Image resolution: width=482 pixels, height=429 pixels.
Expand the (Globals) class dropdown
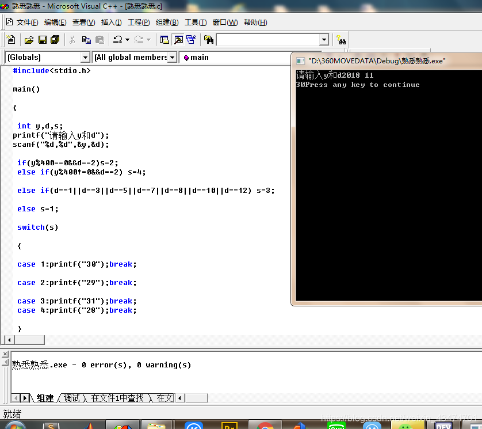pos(86,57)
